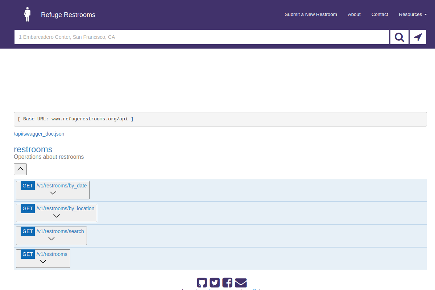
Task: Expand the GET /v1/restrooms endpoint
Action: [43, 258]
